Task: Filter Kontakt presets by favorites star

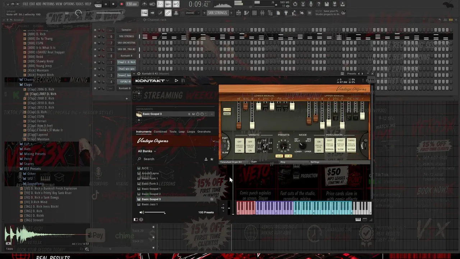Action: (212, 159)
